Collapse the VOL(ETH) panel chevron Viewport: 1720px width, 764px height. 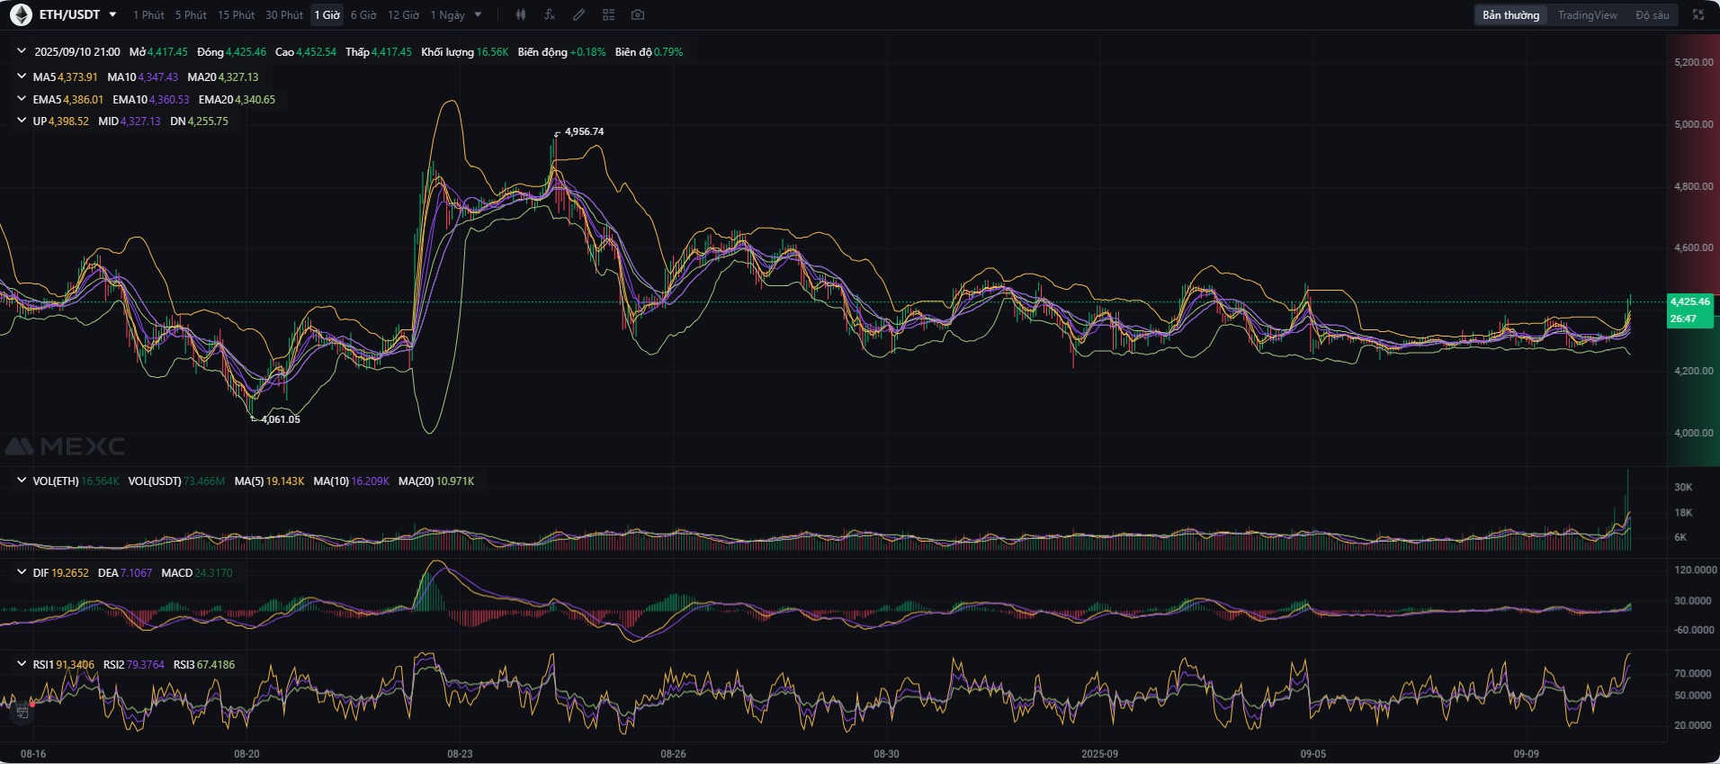click(x=22, y=481)
